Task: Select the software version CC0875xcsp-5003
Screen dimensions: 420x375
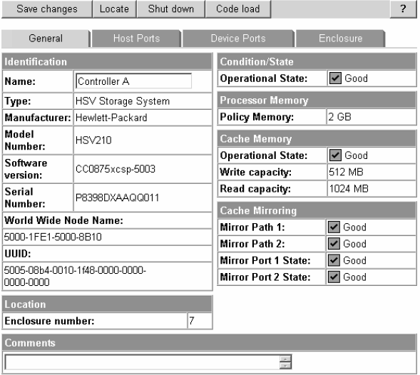Action: [116, 169]
